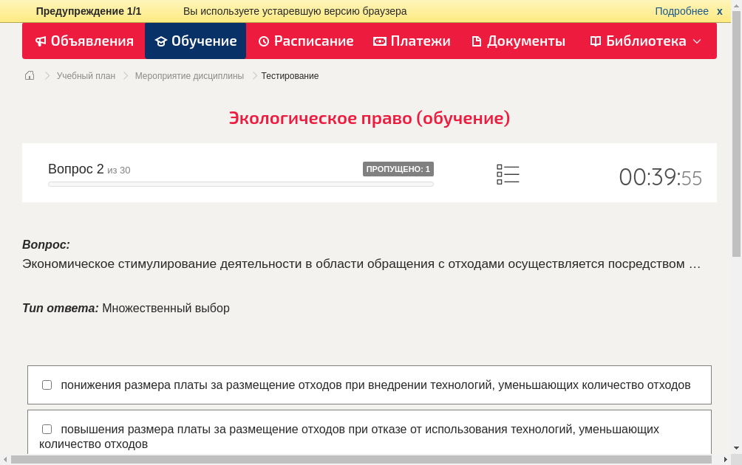
Task: Close the outdated browser warning
Action: [x=719, y=11]
